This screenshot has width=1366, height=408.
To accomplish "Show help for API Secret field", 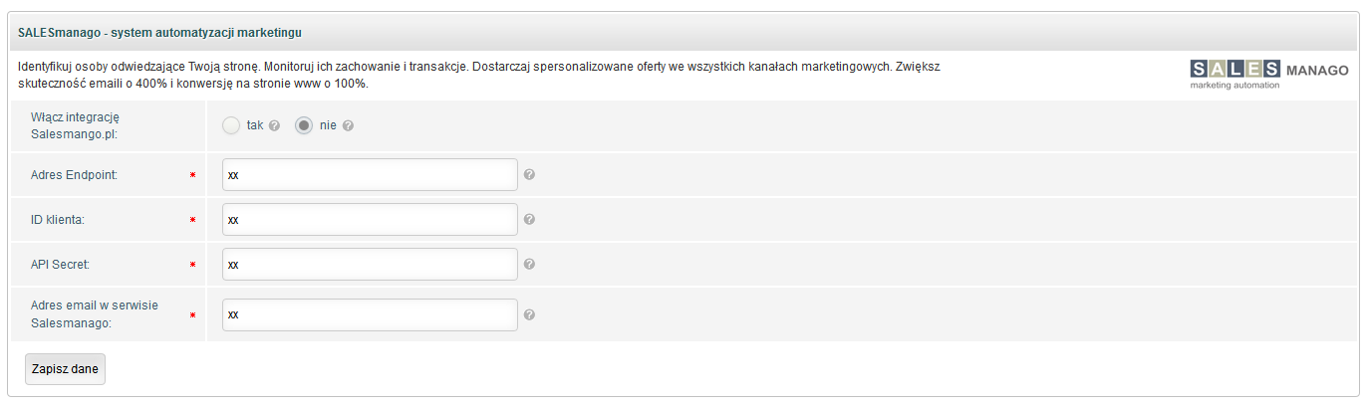I will [x=530, y=264].
